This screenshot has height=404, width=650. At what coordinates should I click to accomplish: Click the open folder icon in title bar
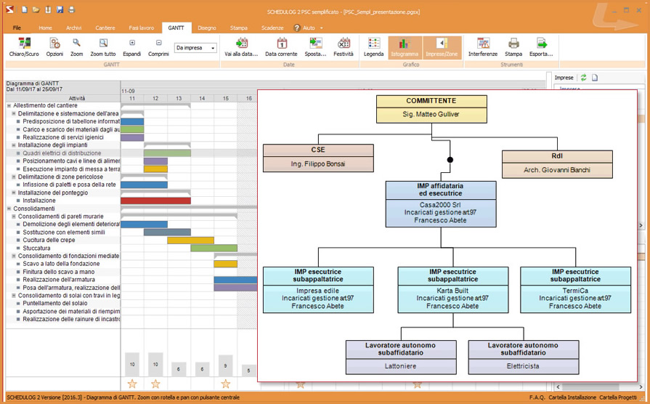tap(36, 9)
